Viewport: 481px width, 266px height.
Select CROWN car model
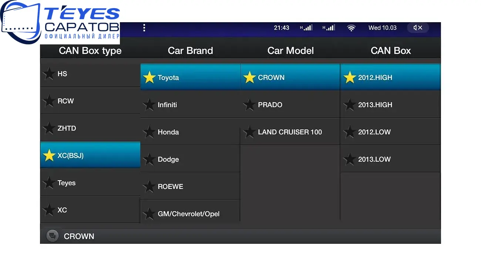290,77
